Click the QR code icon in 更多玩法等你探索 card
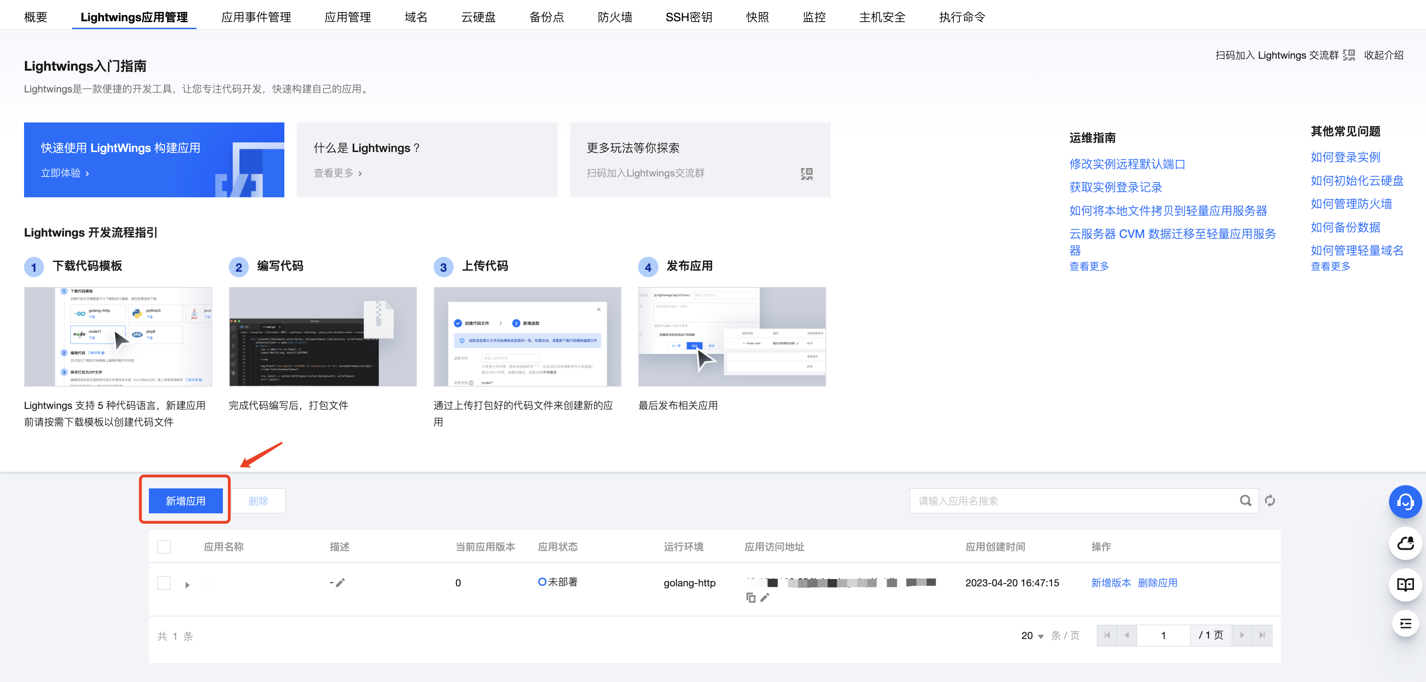This screenshot has width=1426, height=682. pos(806,174)
